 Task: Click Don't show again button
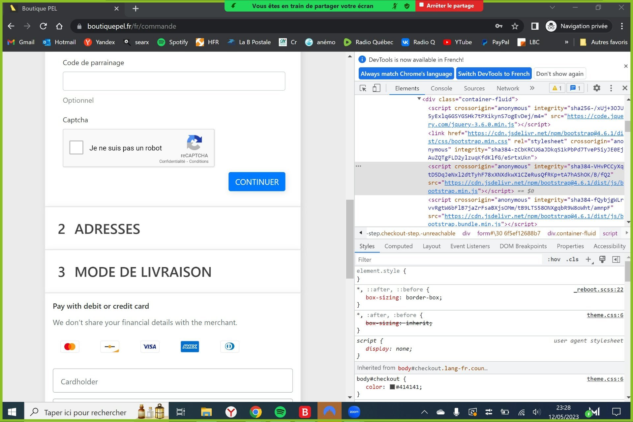pyautogui.click(x=559, y=74)
